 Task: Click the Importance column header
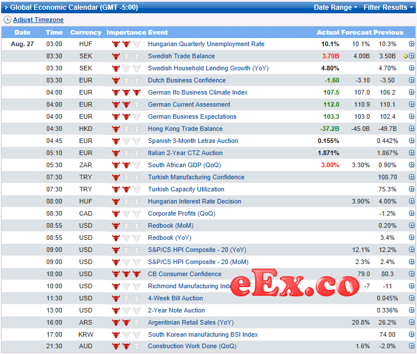tap(126, 32)
